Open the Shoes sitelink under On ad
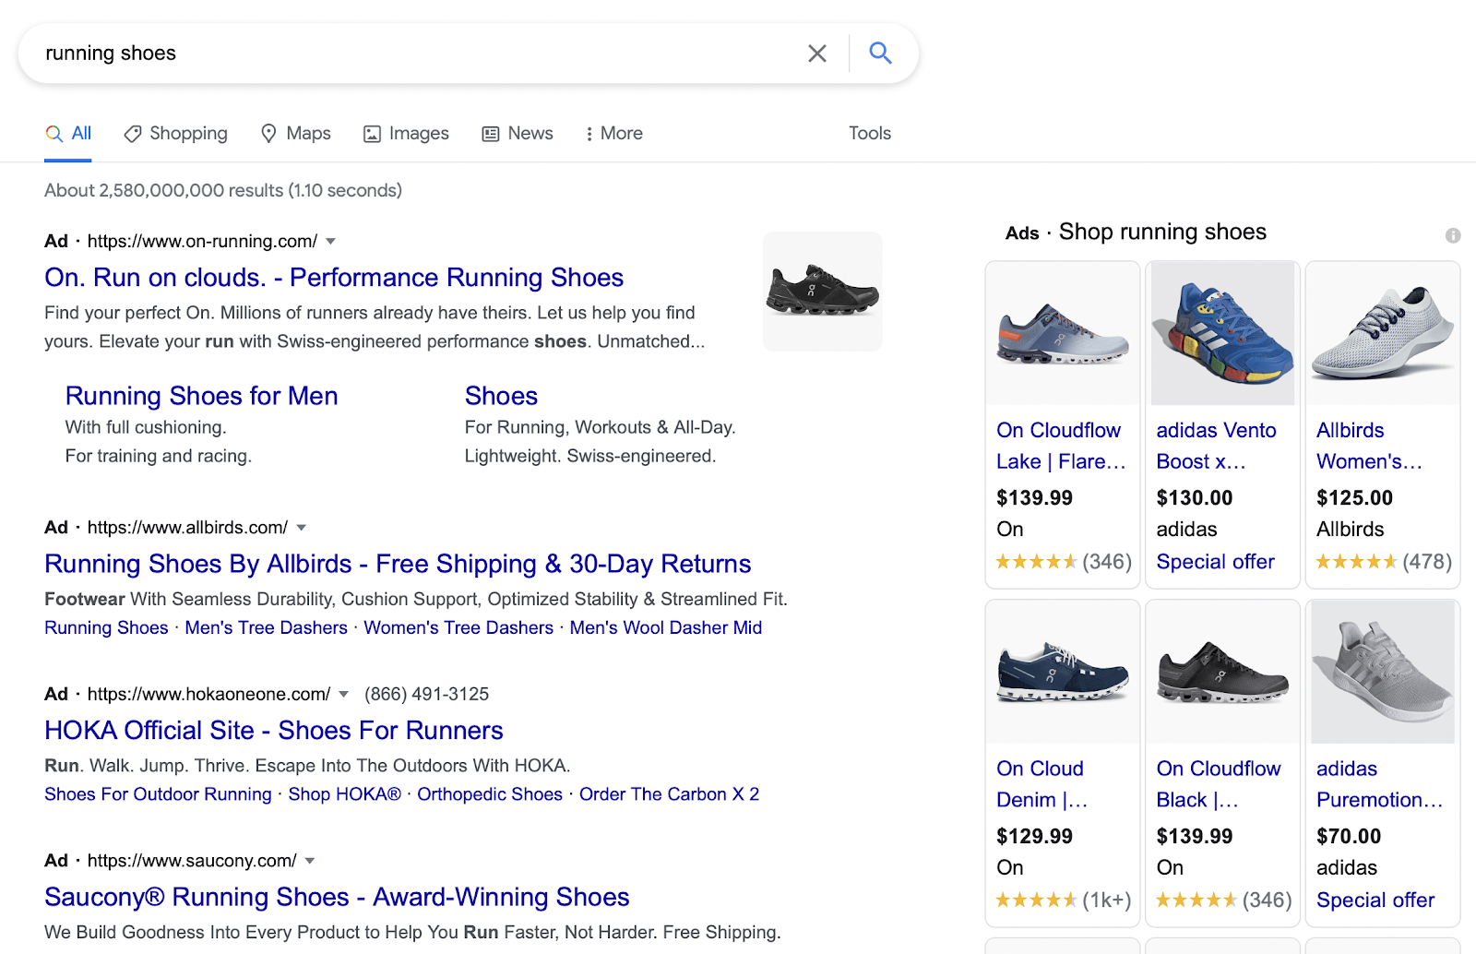The height and width of the screenshot is (954, 1476). [501, 396]
